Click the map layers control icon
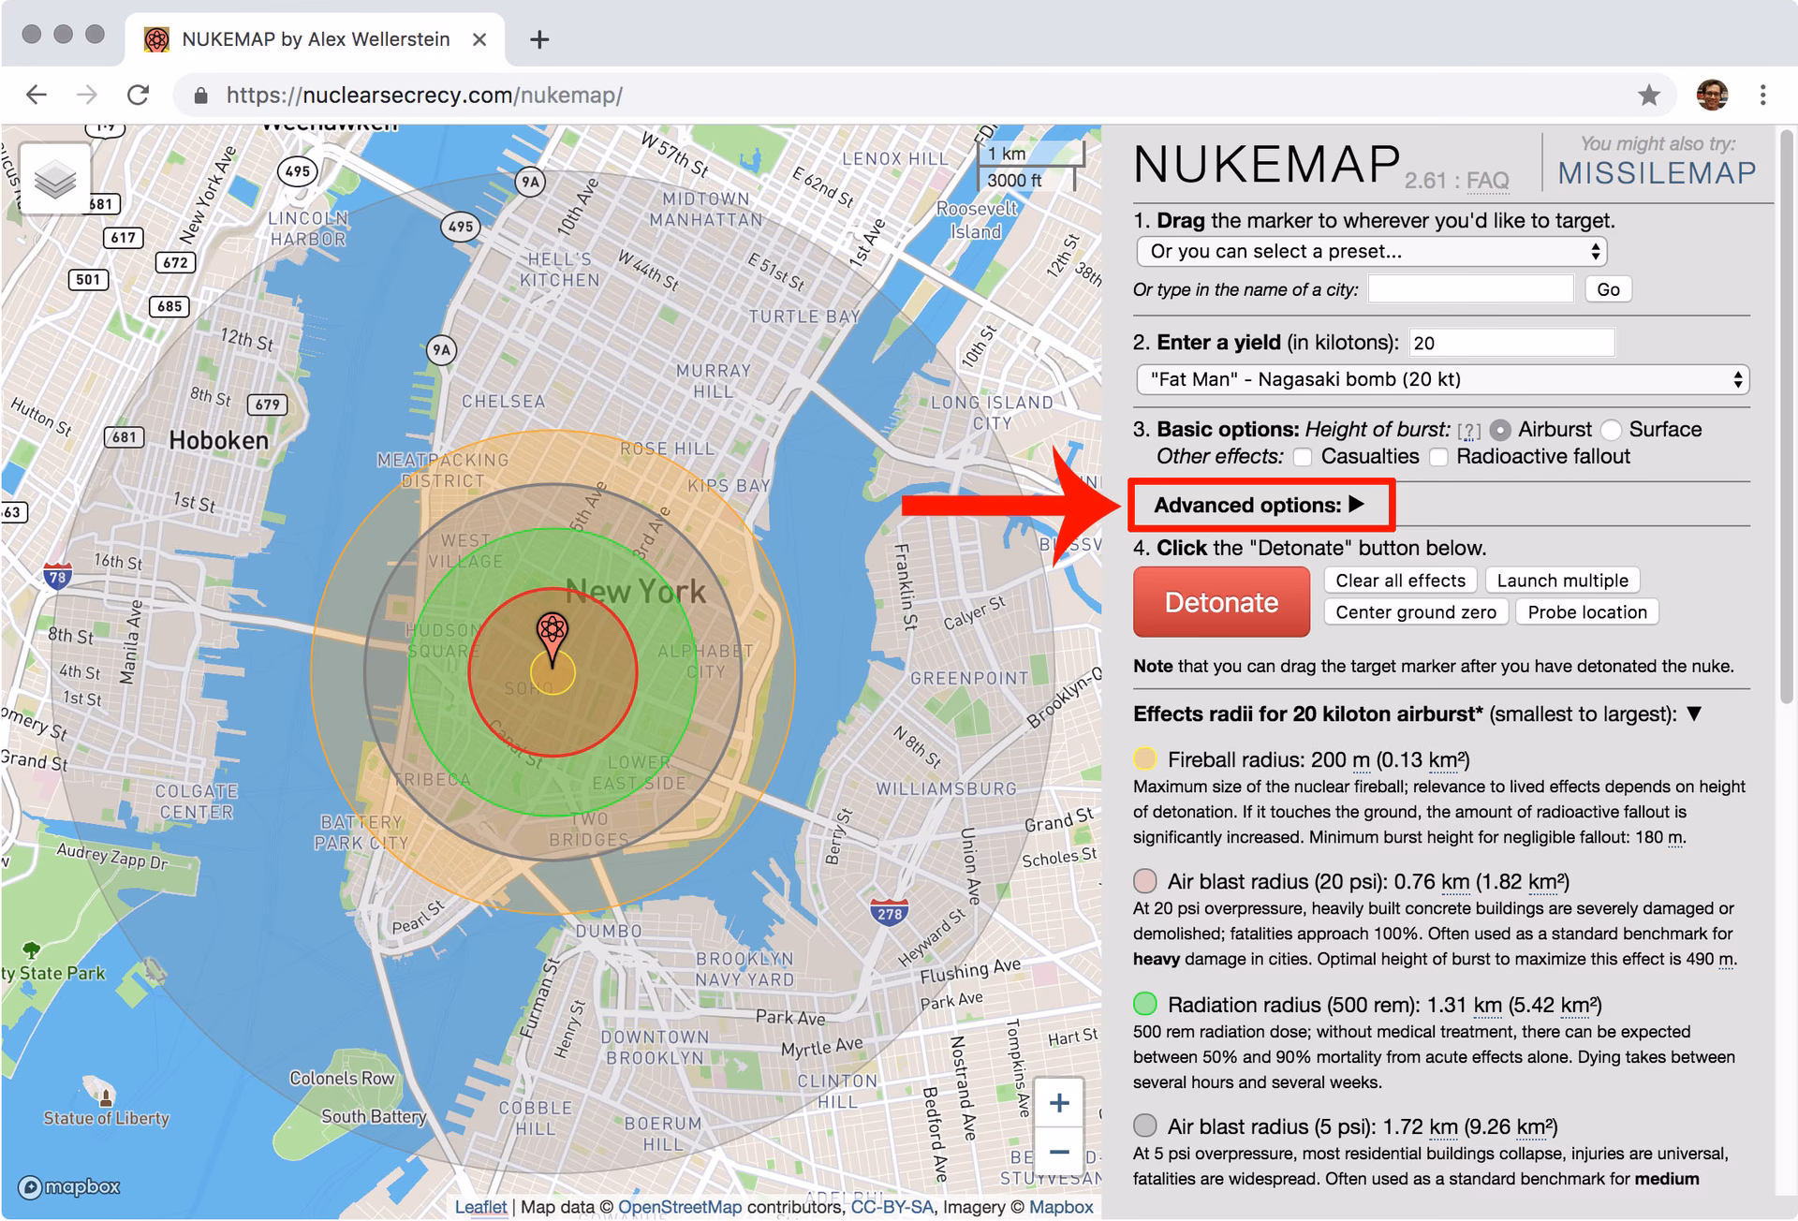The height and width of the screenshot is (1221, 1798). point(56,178)
